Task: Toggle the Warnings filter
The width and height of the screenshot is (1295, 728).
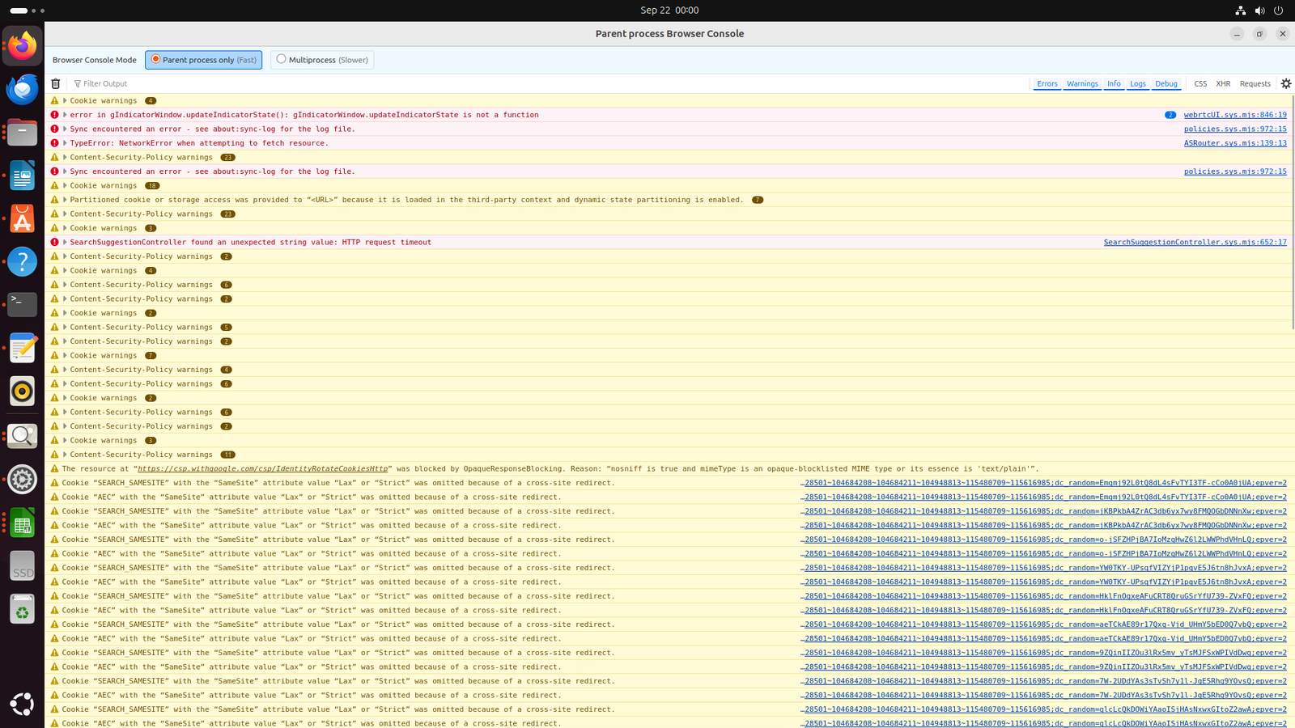Action: (1082, 83)
